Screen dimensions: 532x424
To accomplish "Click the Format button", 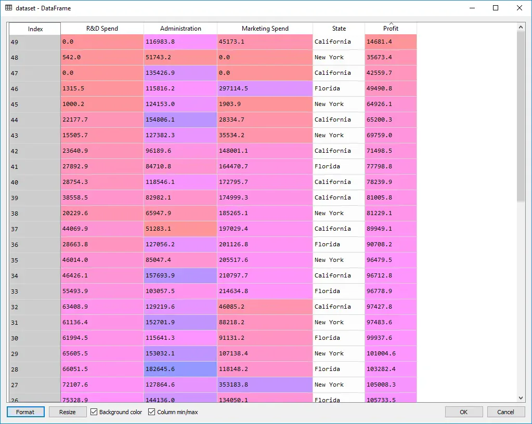I will 25,412.
